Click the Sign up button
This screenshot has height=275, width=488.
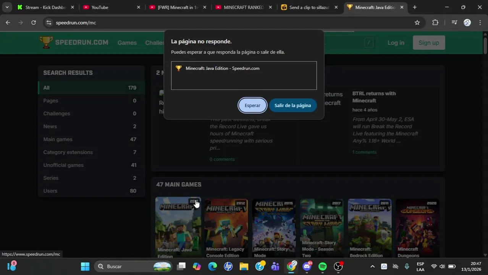tap(429, 43)
